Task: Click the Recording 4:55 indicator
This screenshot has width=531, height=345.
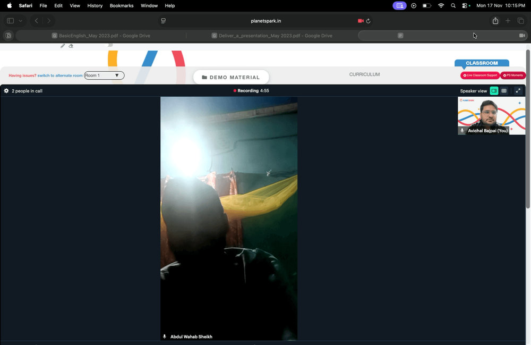Action: 251,90
